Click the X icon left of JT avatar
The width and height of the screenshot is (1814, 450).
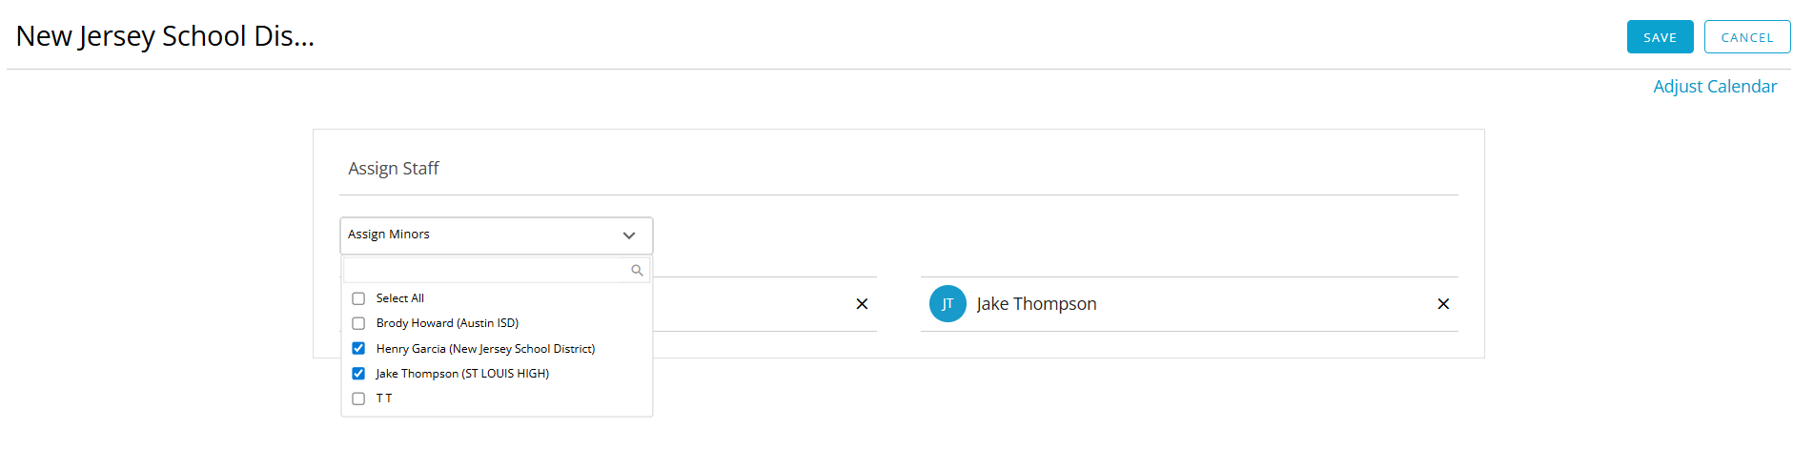click(x=862, y=304)
